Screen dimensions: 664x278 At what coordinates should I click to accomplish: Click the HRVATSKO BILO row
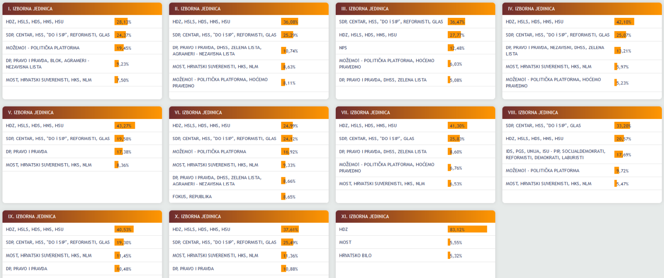coord(415,256)
